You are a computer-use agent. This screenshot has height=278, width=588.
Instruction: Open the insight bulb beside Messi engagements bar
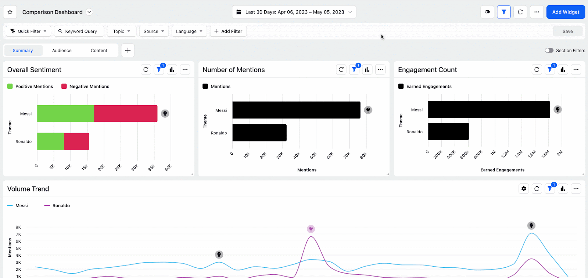point(557,109)
